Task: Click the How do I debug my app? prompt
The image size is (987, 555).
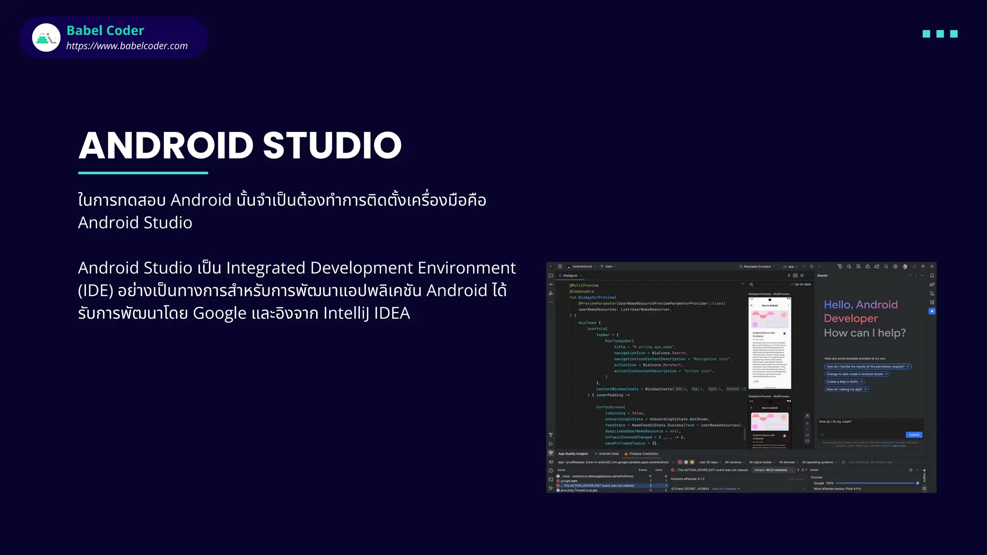Action: 846,389
